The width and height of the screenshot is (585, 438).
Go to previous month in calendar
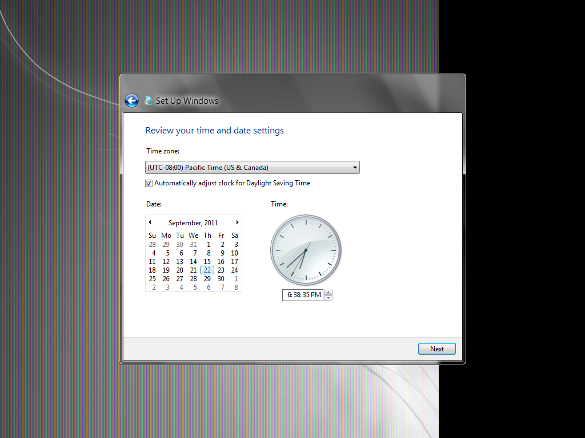pyautogui.click(x=150, y=222)
